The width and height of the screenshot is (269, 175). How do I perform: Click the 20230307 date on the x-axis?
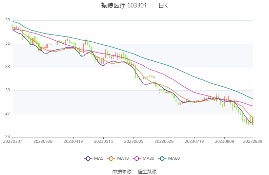pos(13,140)
